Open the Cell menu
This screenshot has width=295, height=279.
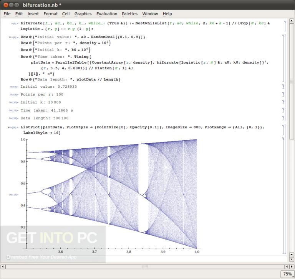(66, 14)
